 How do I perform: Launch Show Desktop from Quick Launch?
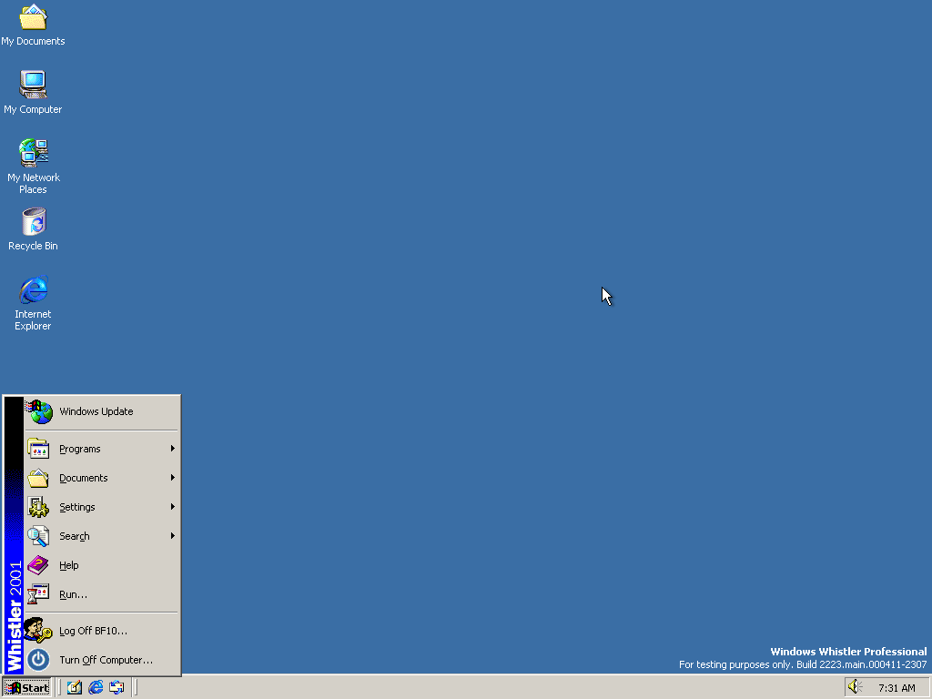75,688
